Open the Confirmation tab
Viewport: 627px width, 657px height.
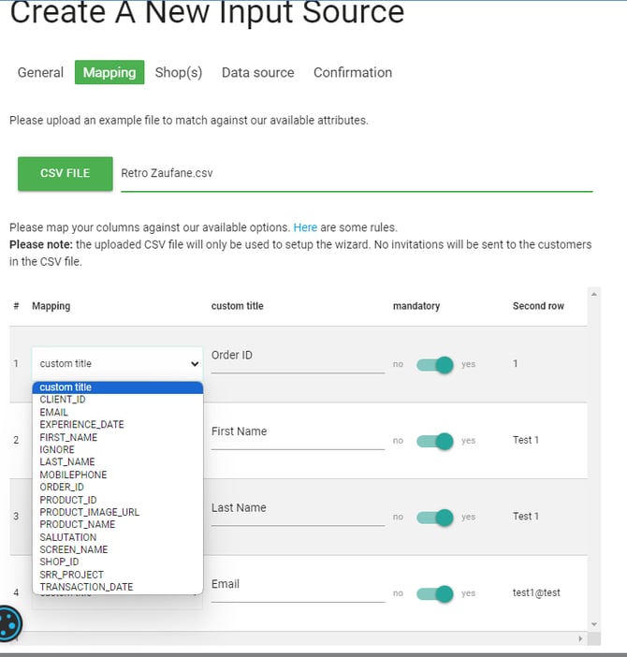[x=353, y=72]
